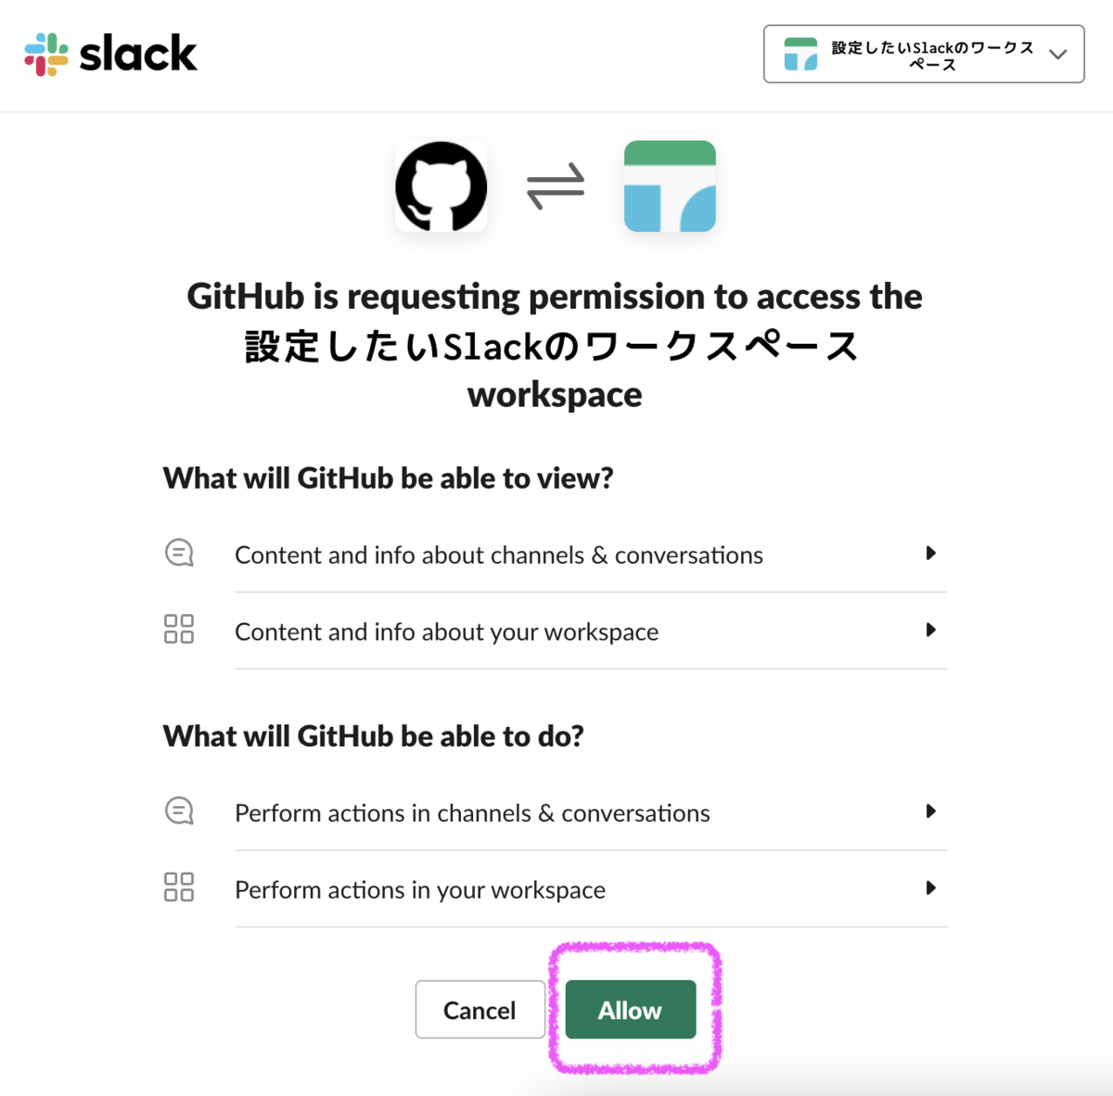Open the Slack workspace selector dropdown
The height and width of the screenshot is (1096, 1113).
coord(923,54)
